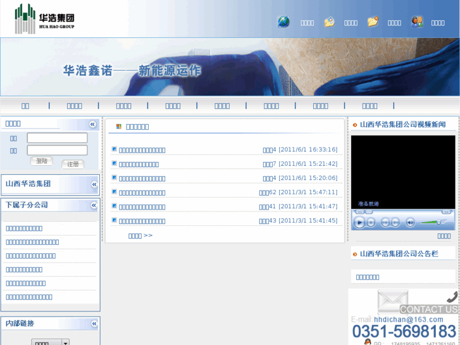Open the news item dated 2011/6/1 15:21:42
Screen dimensions: 460x345
pos(139,164)
